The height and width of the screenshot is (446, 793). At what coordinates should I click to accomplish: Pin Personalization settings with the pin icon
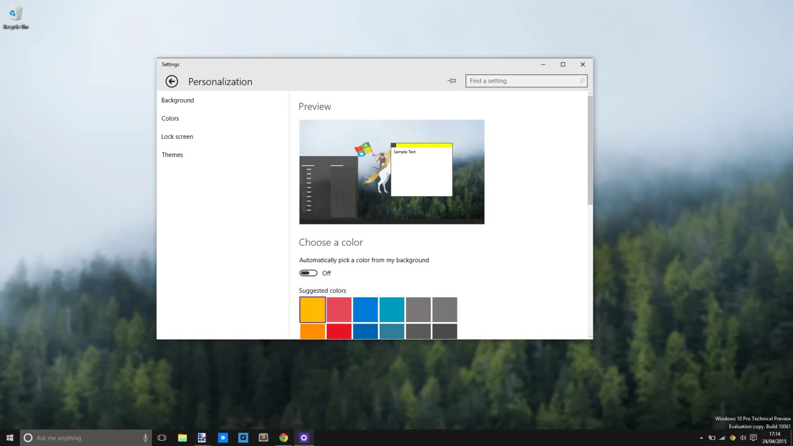(x=452, y=81)
